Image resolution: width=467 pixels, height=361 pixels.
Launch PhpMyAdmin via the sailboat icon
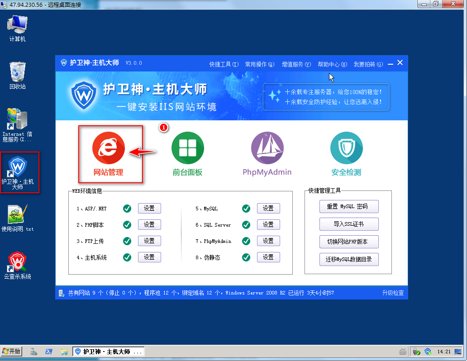tap(267, 149)
